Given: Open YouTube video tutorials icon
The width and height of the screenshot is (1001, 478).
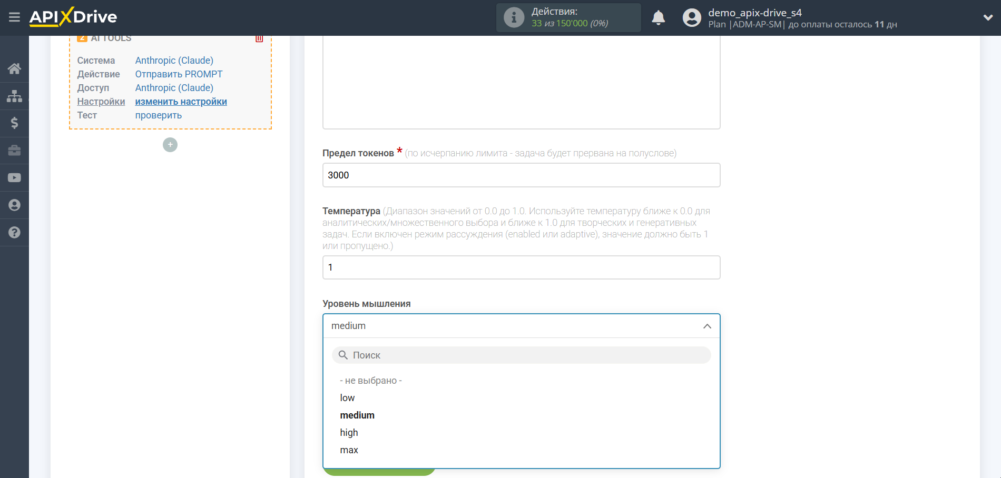Looking at the screenshot, I should point(14,178).
